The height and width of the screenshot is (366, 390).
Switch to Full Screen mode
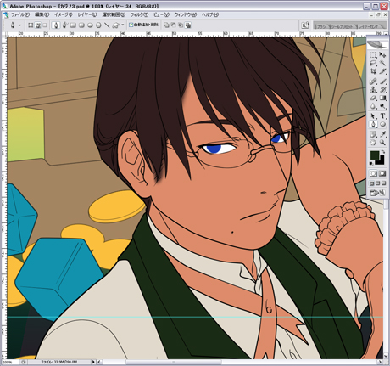pyautogui.click(x=383, y=183)
